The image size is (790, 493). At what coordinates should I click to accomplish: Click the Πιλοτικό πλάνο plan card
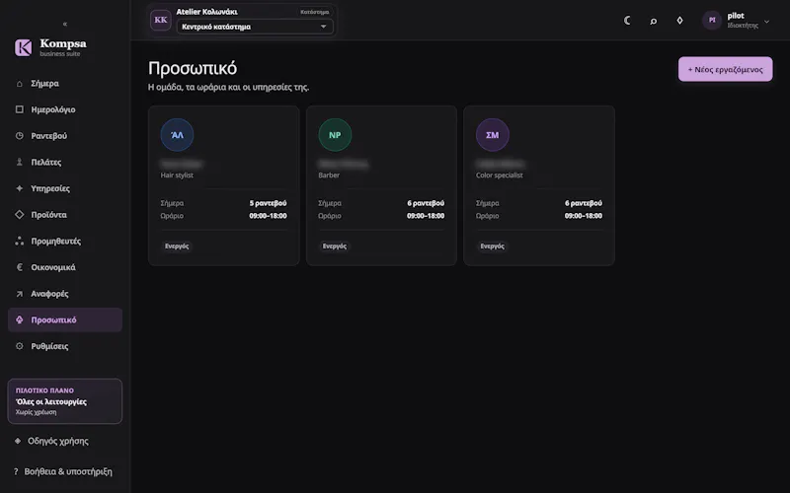click(x=65, y=401)
